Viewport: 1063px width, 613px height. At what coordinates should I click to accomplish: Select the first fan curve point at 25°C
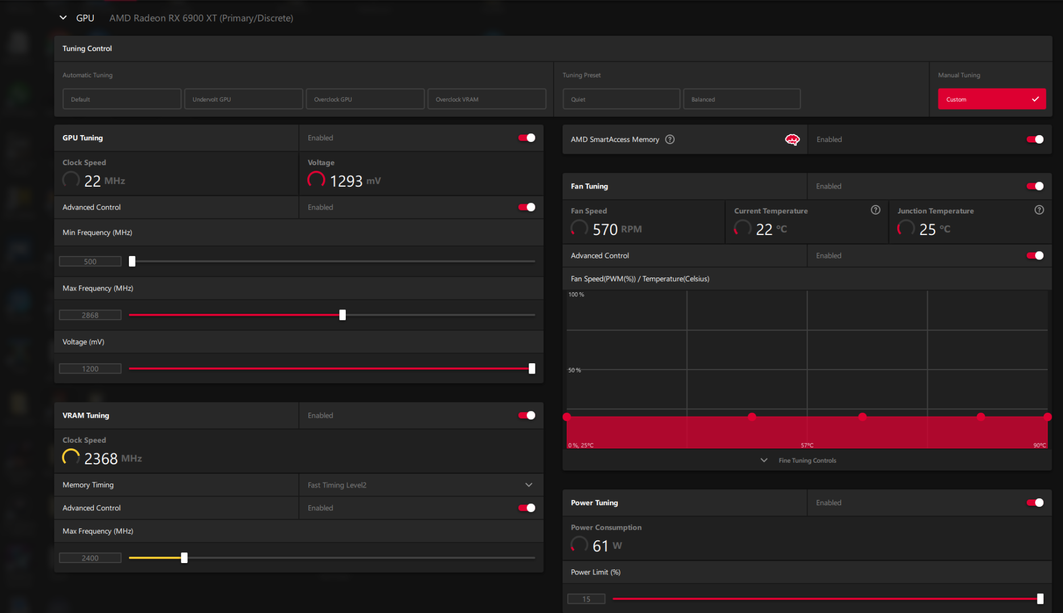coord(567,417)
